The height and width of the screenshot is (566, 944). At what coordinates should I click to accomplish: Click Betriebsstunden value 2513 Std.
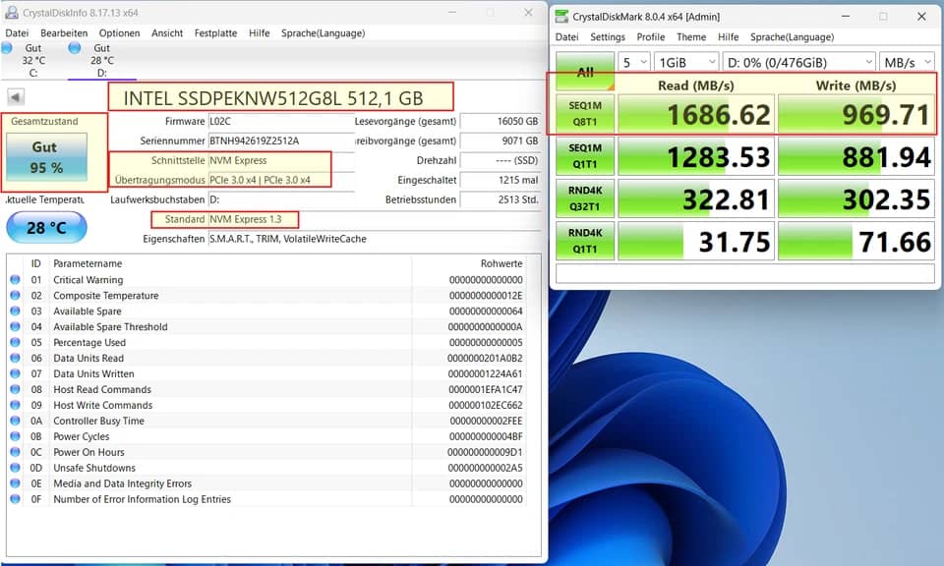tap(501, 199)
